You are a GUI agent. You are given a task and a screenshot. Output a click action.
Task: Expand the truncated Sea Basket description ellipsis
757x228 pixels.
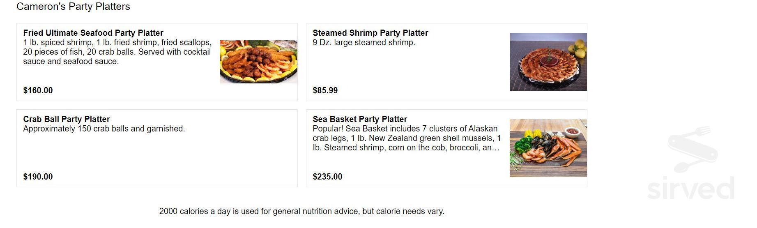pos(496,148)
